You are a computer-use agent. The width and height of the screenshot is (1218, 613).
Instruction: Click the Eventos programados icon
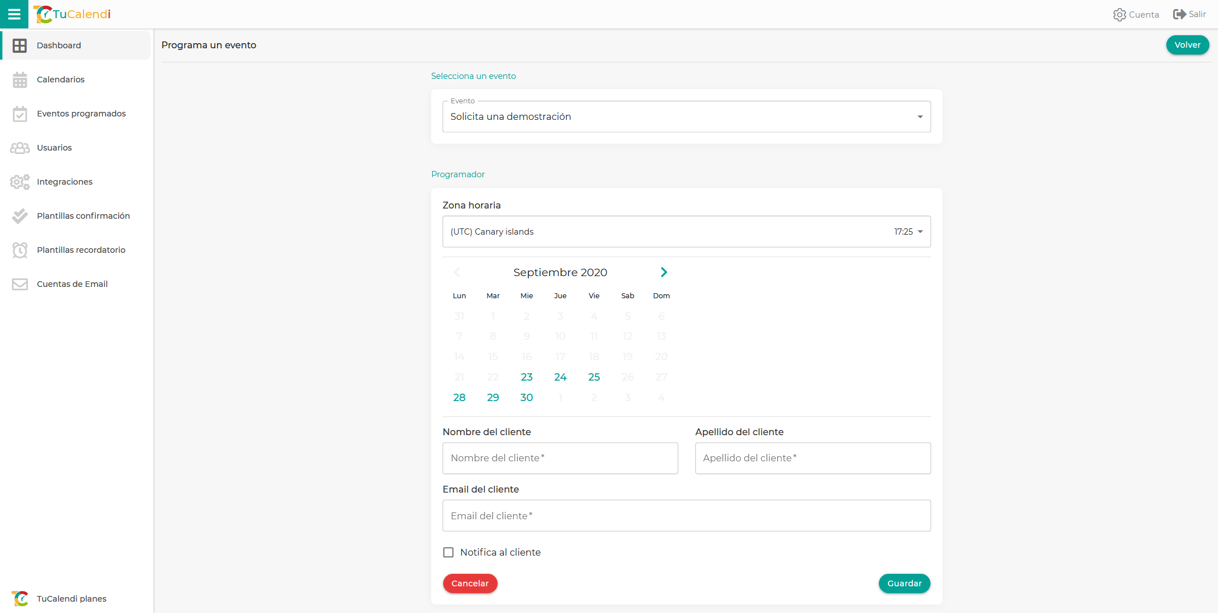click(x=20, y=114)
